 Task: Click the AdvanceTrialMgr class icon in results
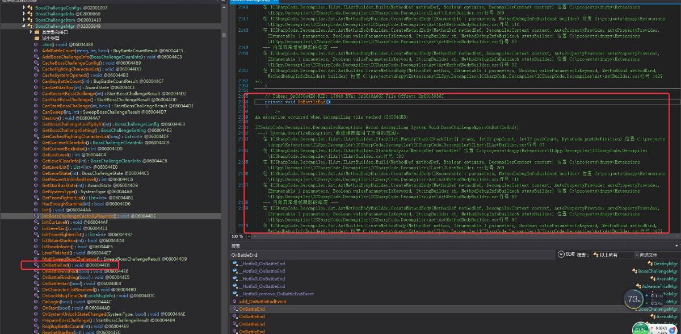tap(638, 286)
